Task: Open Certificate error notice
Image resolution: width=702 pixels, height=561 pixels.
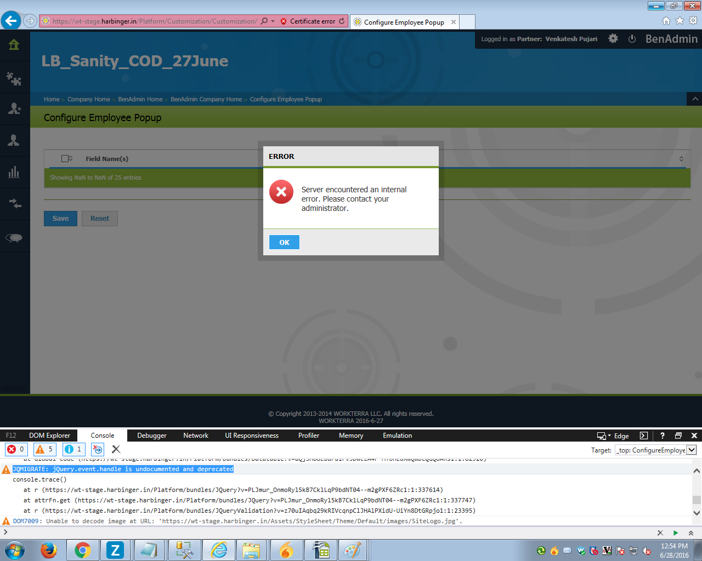Action: pos(308,21)
